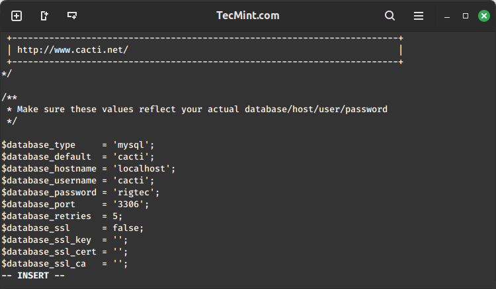496x289 pixels.
Task: Open a new terminal tab
Action: 17,16
